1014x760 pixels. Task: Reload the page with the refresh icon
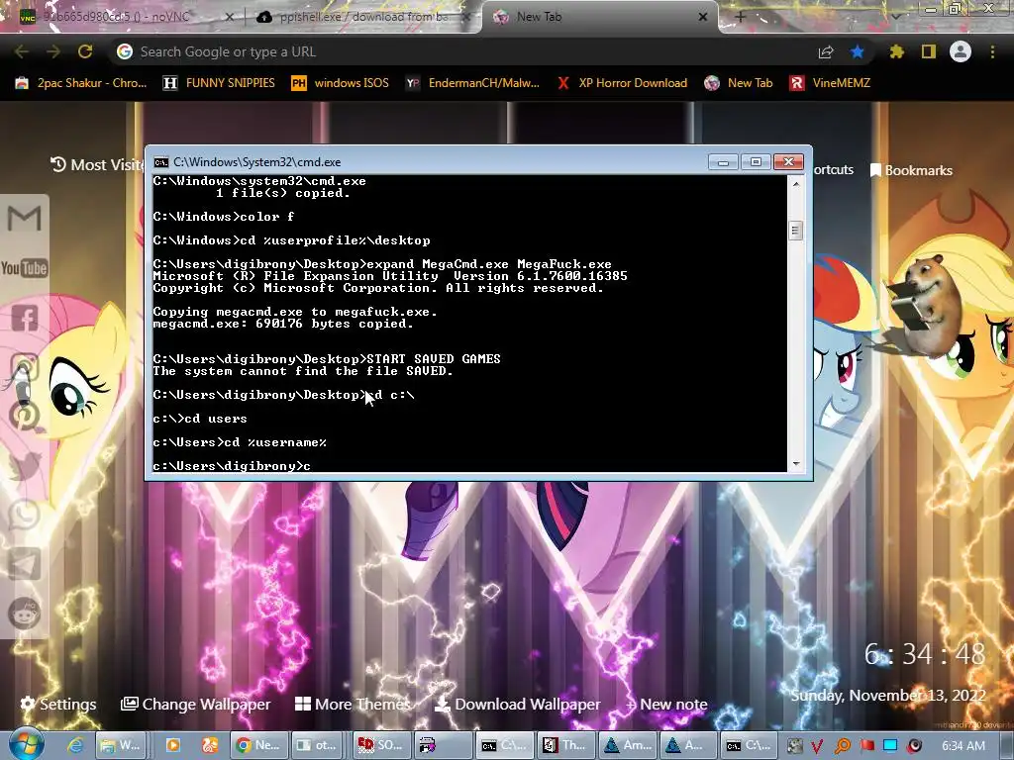(x=85, y=51)
